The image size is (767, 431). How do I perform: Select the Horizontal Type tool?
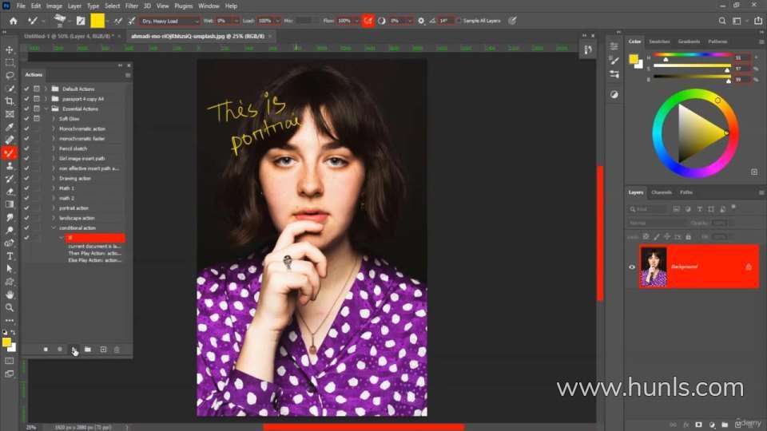[10, 256]
